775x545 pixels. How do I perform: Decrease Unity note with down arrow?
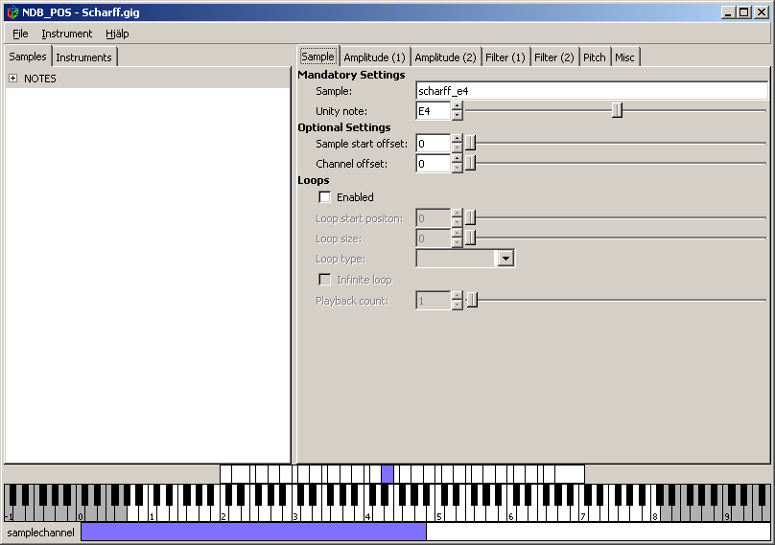[x=458, y=116]
